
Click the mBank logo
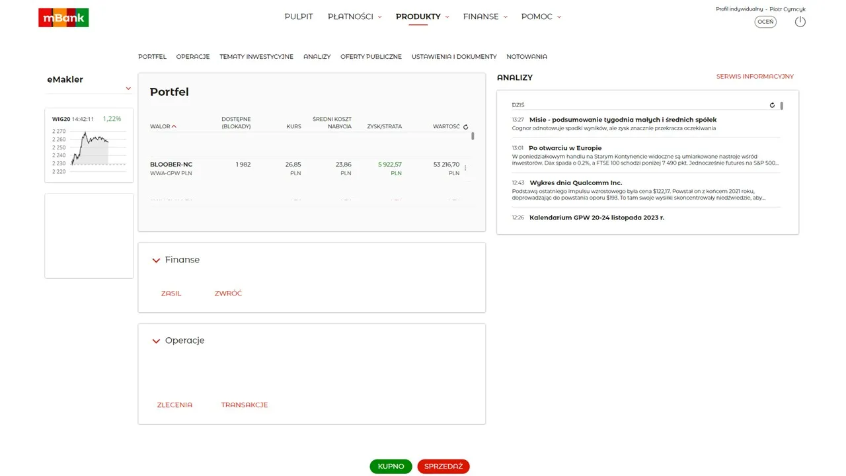63,17
